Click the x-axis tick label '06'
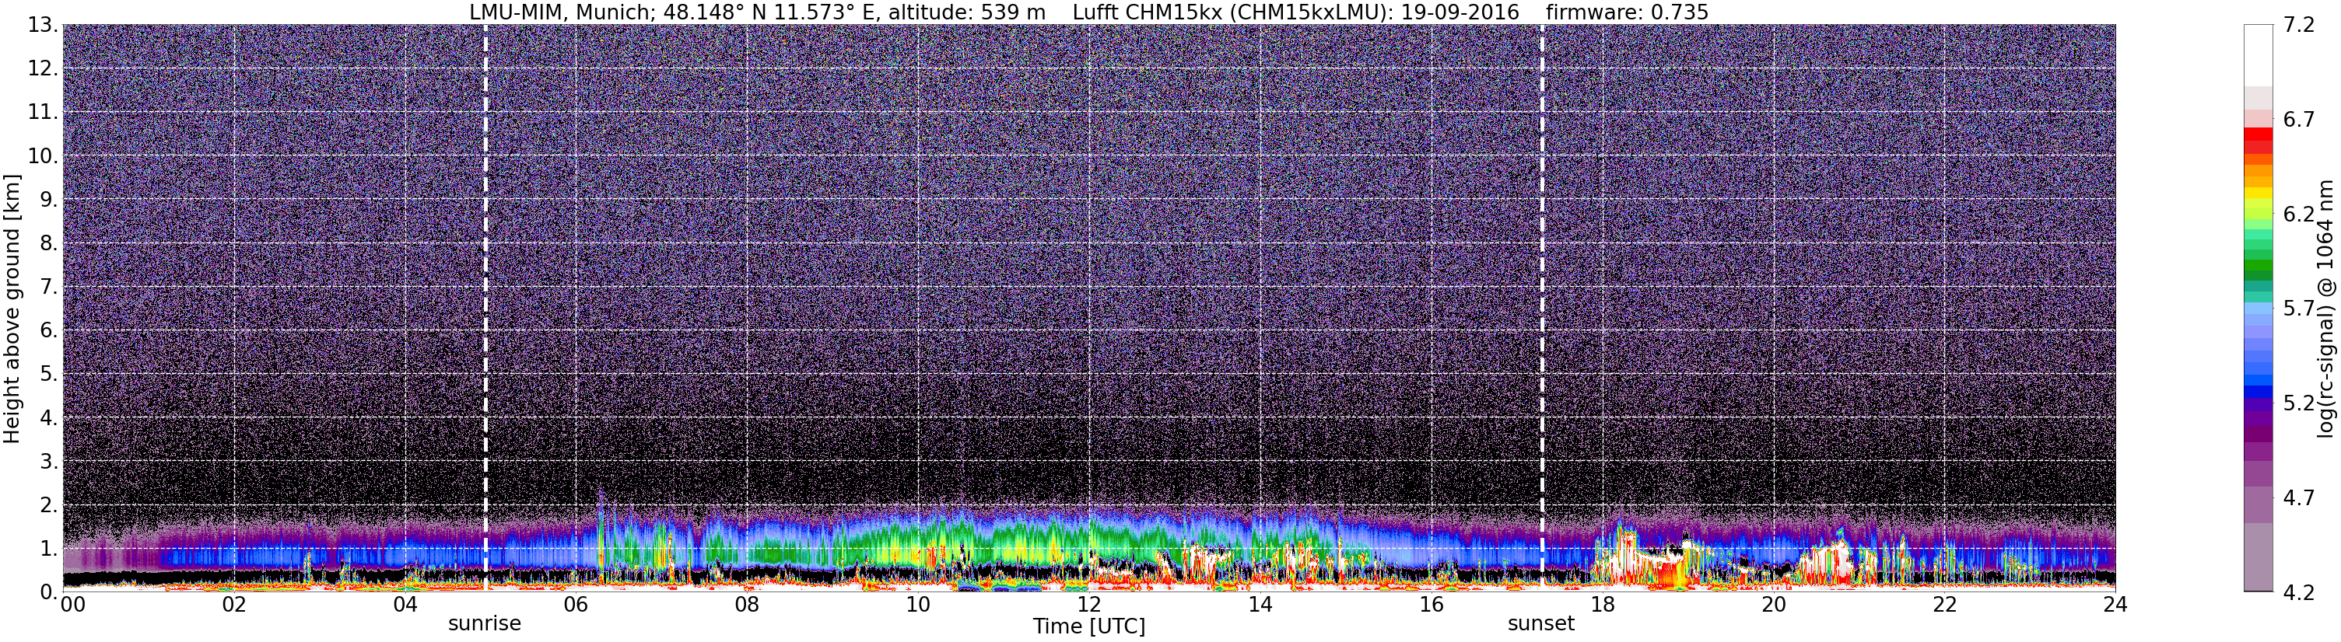This screenshot has width=2341, height=642. pyautogui.click(x=576, y=605)
